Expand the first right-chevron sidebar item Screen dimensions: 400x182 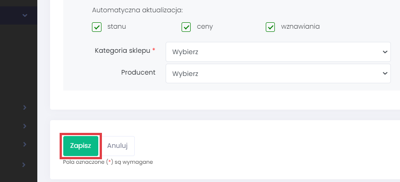pos(25,107)
